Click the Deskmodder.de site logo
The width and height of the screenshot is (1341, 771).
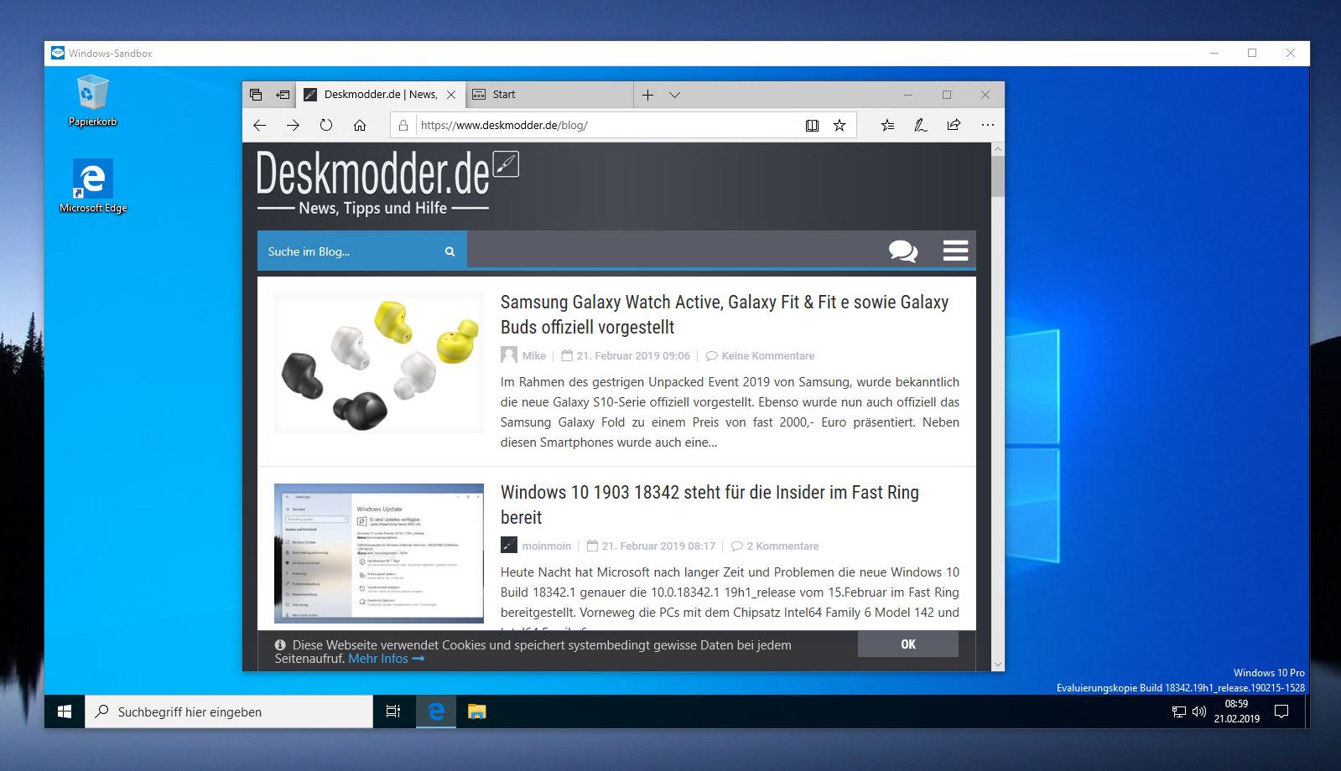387,184
